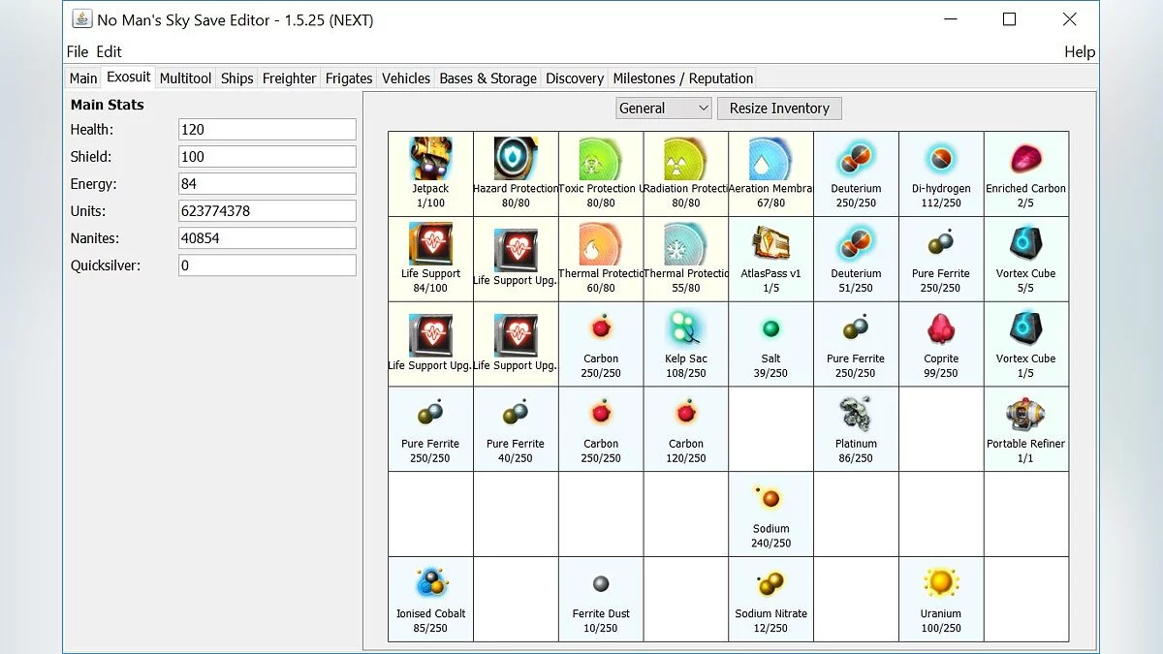Click the Health value field
Viewport: 1163px width, 654px height.
pos(267,129)
